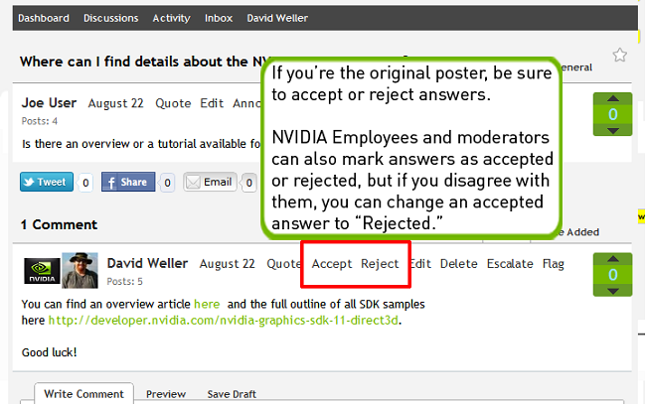Open the Activity page
Screen dimensions: 646x404
[x=171, y=18]
